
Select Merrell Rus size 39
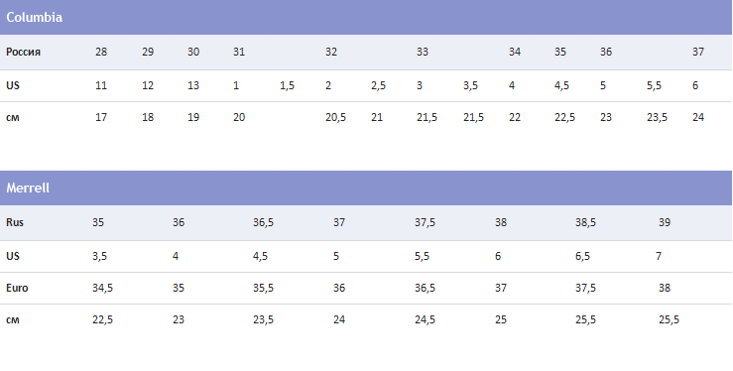coord(665,222)
